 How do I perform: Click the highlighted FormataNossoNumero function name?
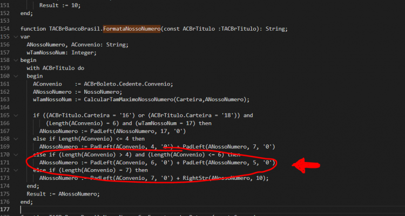(x=132, y=29)
